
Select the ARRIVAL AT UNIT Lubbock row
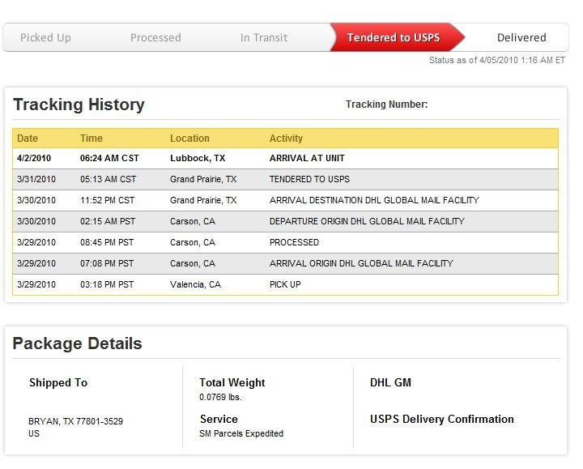tap(285, 159)
